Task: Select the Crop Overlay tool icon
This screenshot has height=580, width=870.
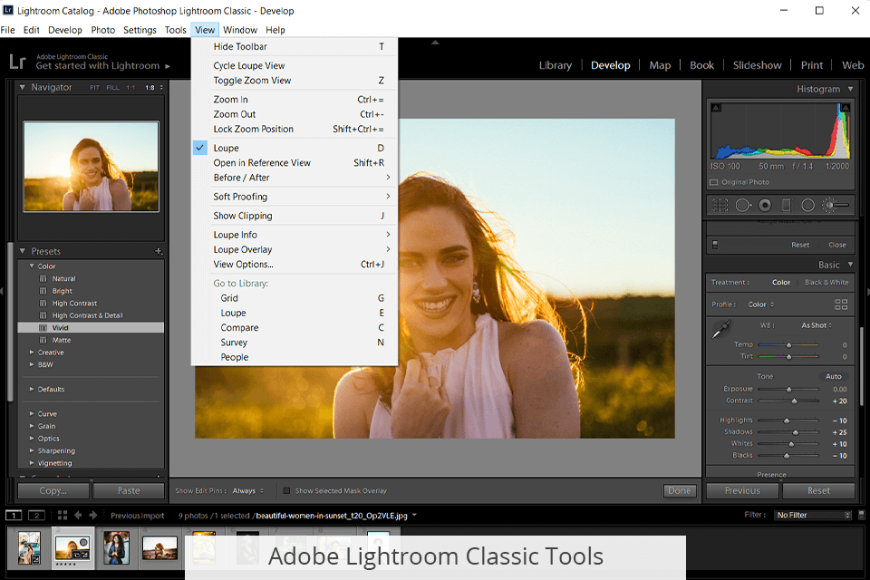Action: [x=720, y=206]
